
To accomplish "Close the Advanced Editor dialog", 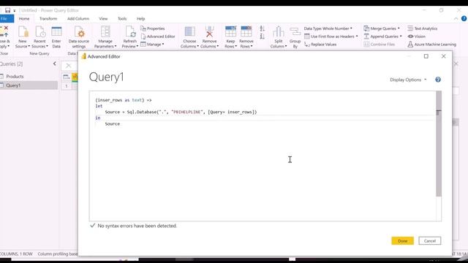I will (444, 56).
